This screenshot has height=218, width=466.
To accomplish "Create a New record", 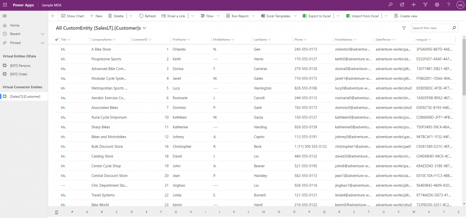I will [96, 16].
